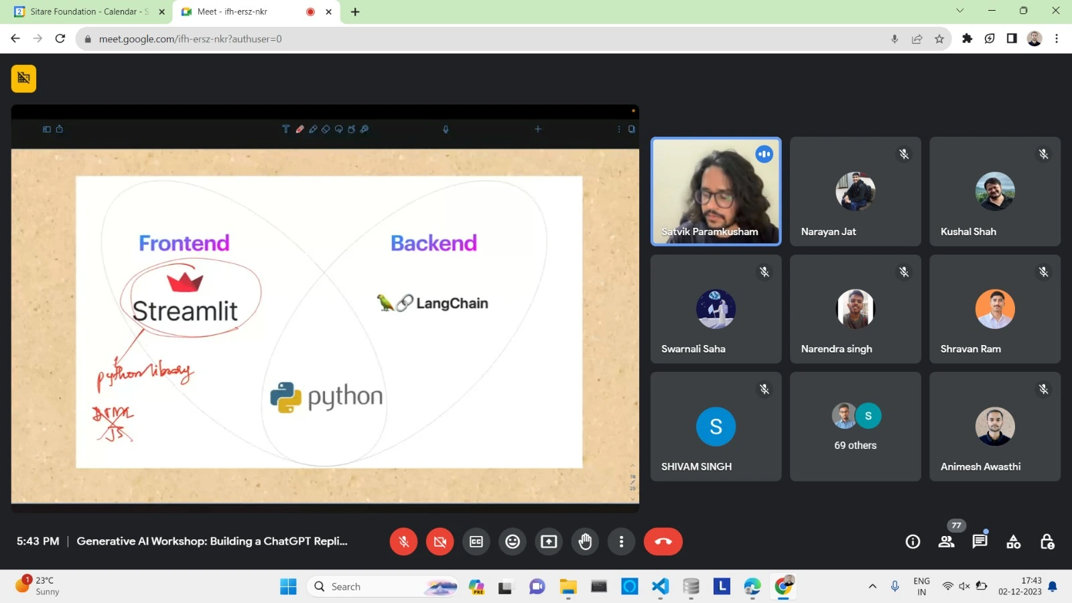
Task: Show the participants people panel
Action: 946,541
